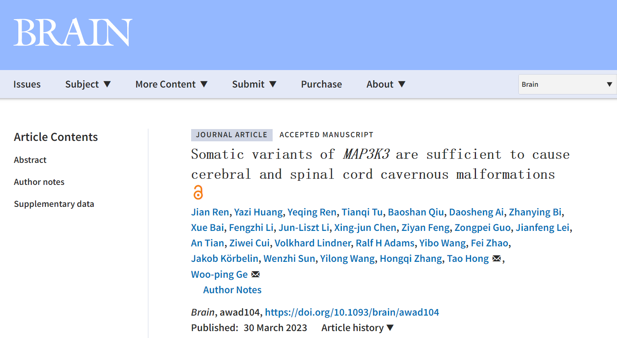The image size is (617, 338).
Task: Expand the Submit dropdown menu
Action: coord(254,84)
